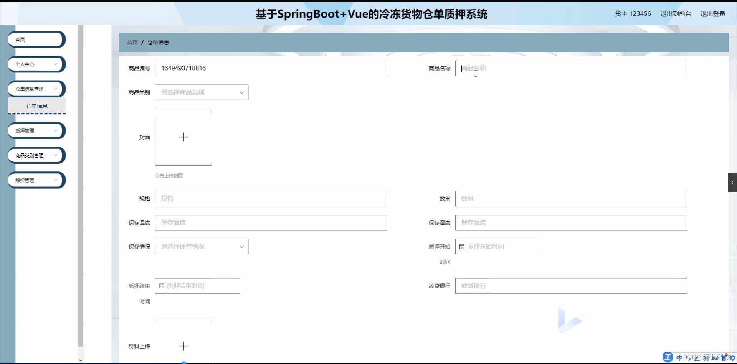Click 退出登录 in the header
This screenshot has height=364, width=737.
pyautogui.click(x=713, y=13)
